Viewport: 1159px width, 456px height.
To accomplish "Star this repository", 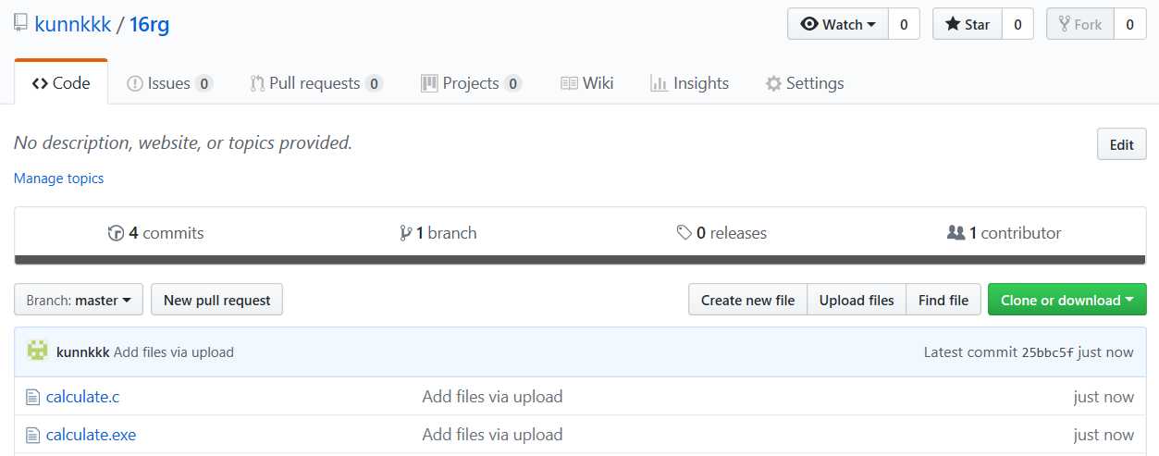I will point(967,25).
